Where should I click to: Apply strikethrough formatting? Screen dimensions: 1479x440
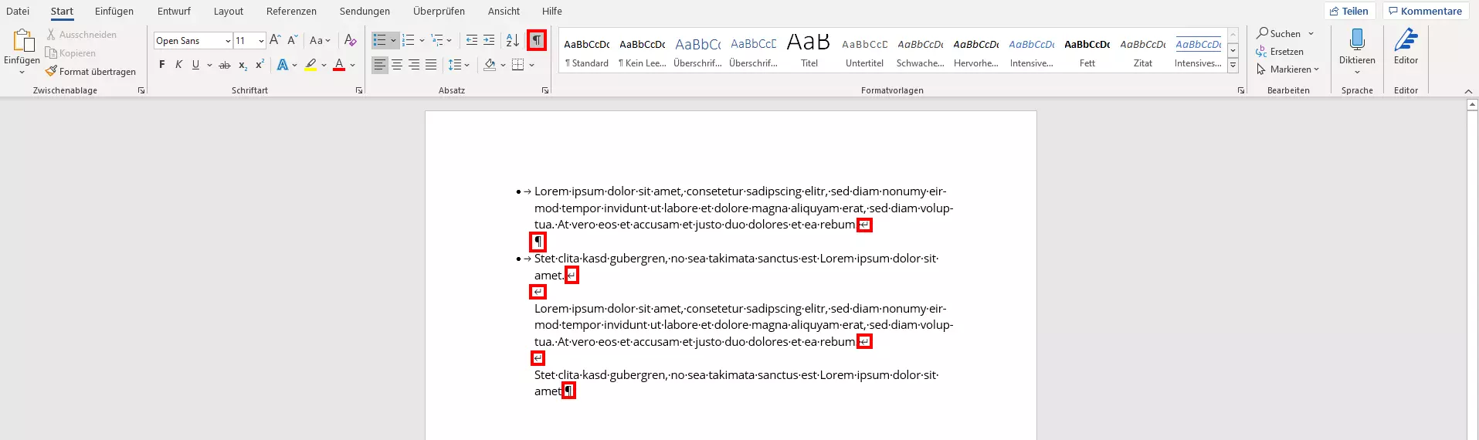pos(225,65)
